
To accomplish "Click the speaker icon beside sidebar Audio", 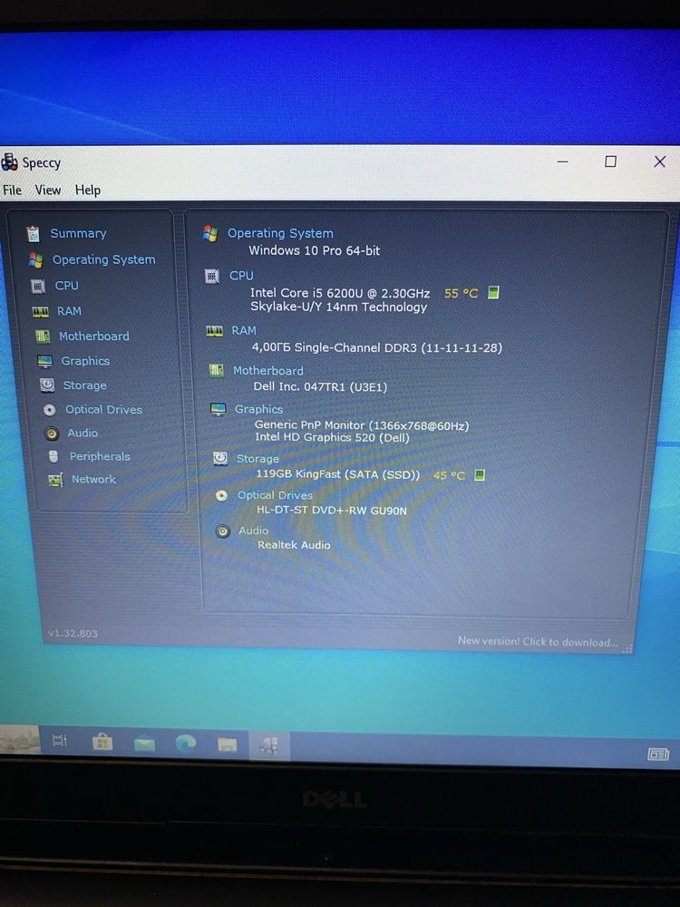I will pyautogui.click(x=52, y=434).
